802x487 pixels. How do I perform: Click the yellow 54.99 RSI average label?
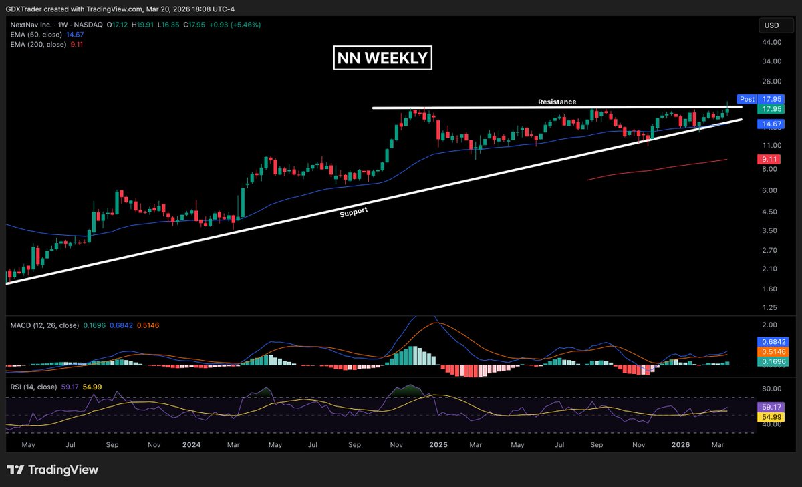pos(772,416)
